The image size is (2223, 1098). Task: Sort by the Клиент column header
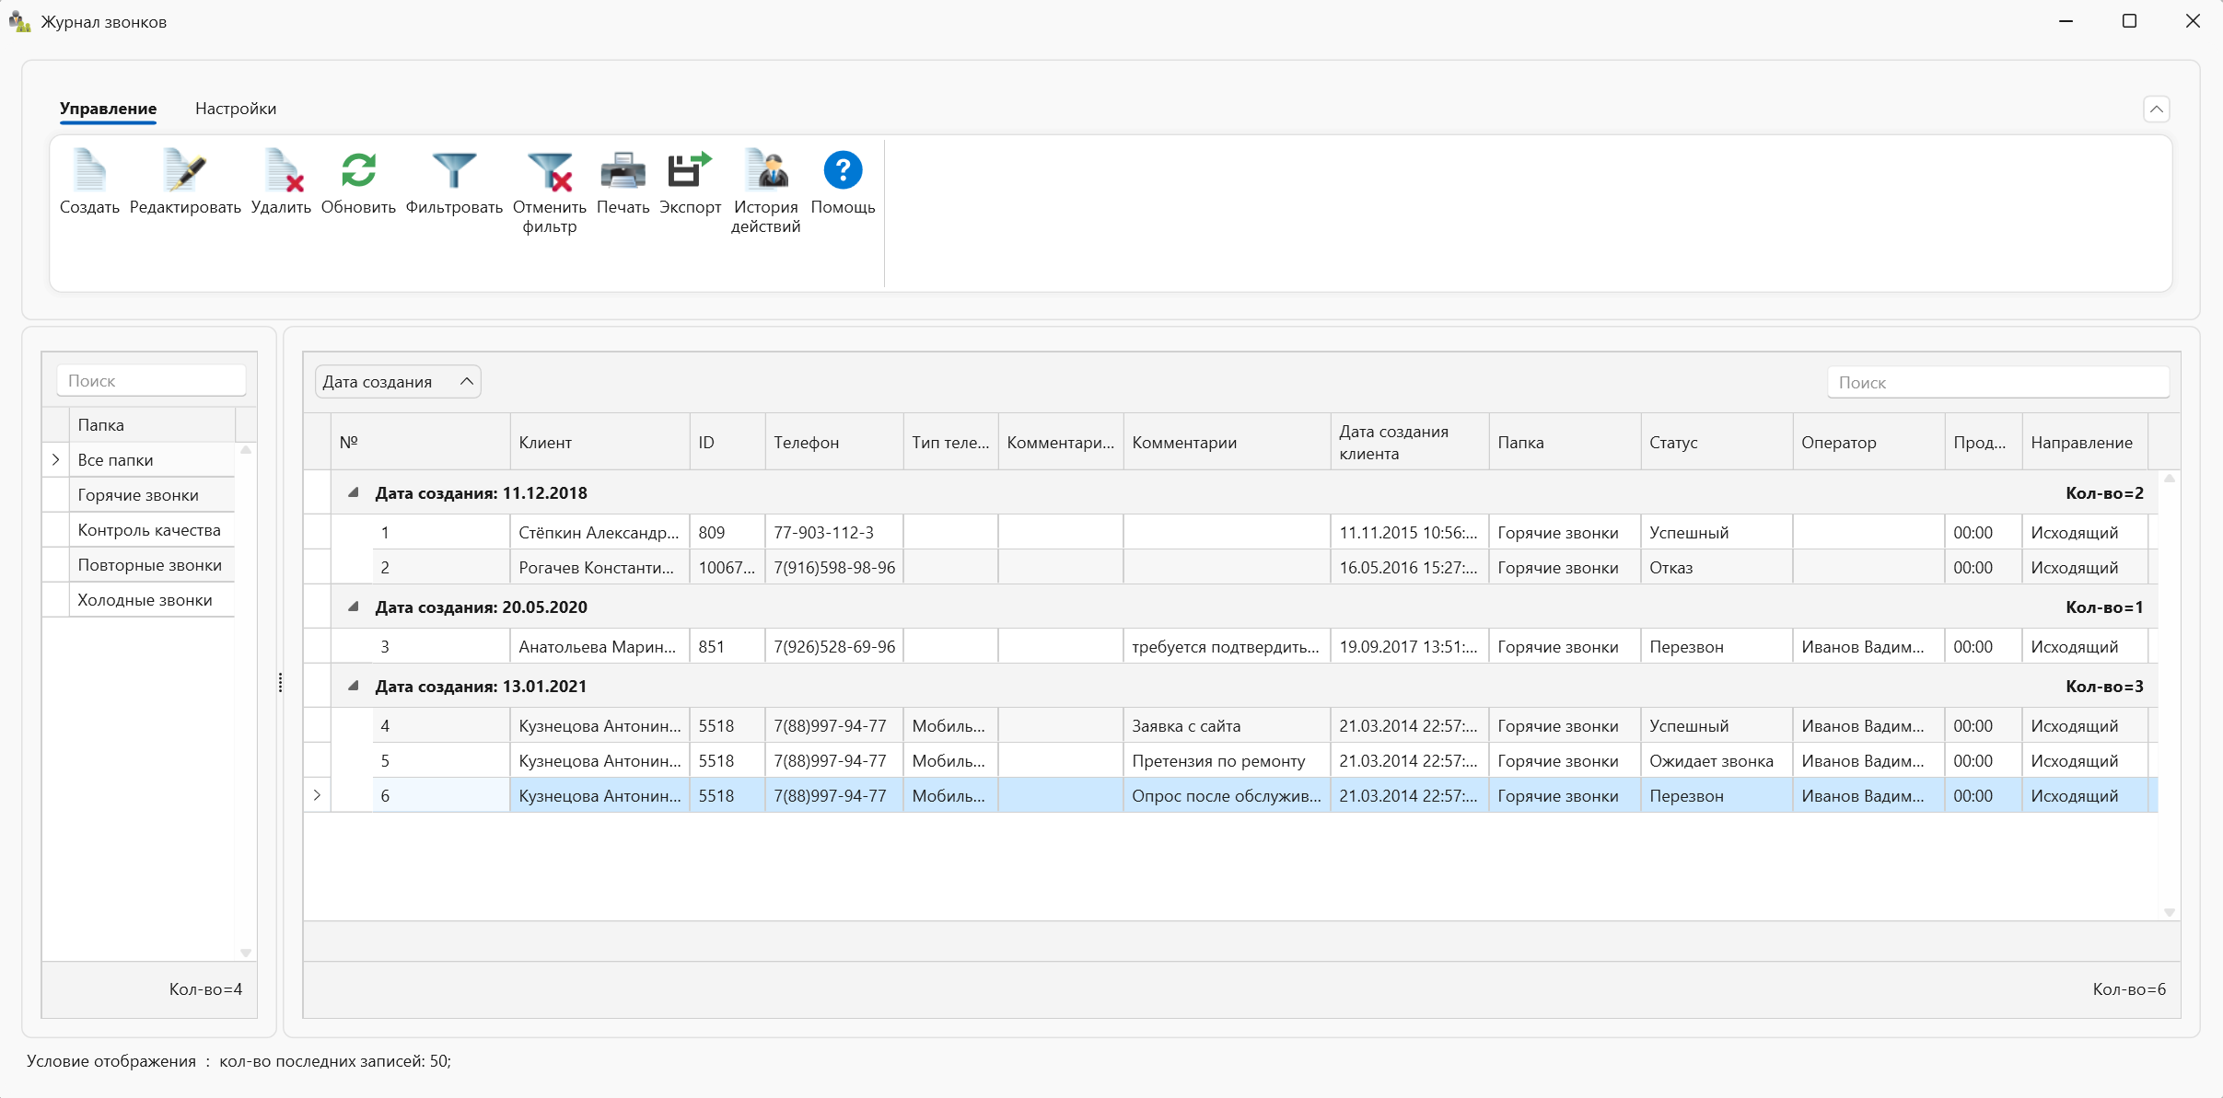[x=599, y=442]
